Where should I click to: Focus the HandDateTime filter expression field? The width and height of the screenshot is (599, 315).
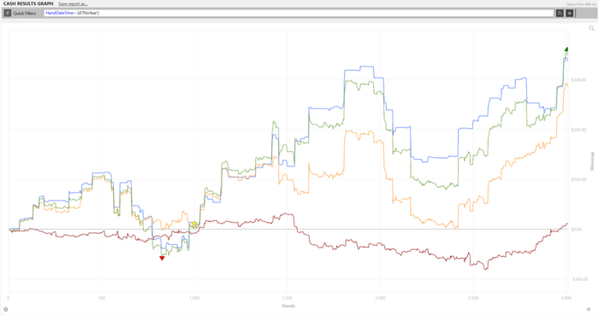[299, 13]
